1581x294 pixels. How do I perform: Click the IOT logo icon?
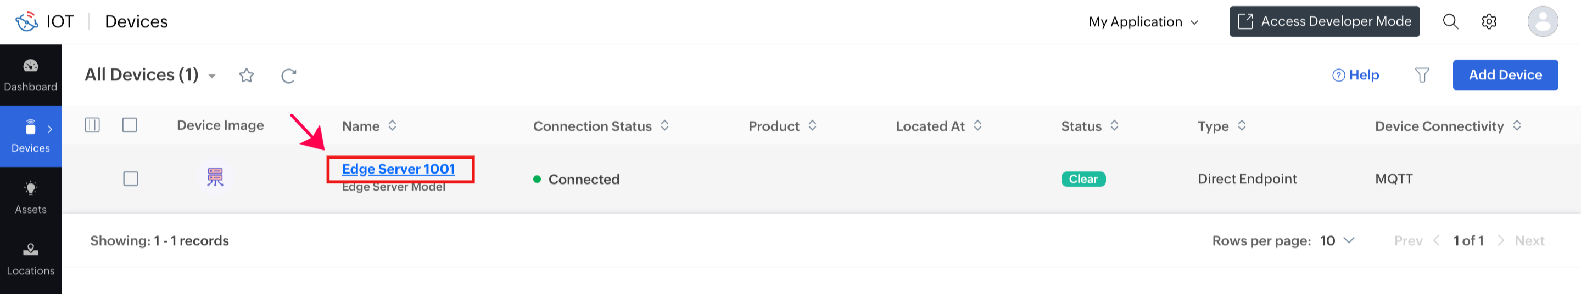tap(26, 21)
